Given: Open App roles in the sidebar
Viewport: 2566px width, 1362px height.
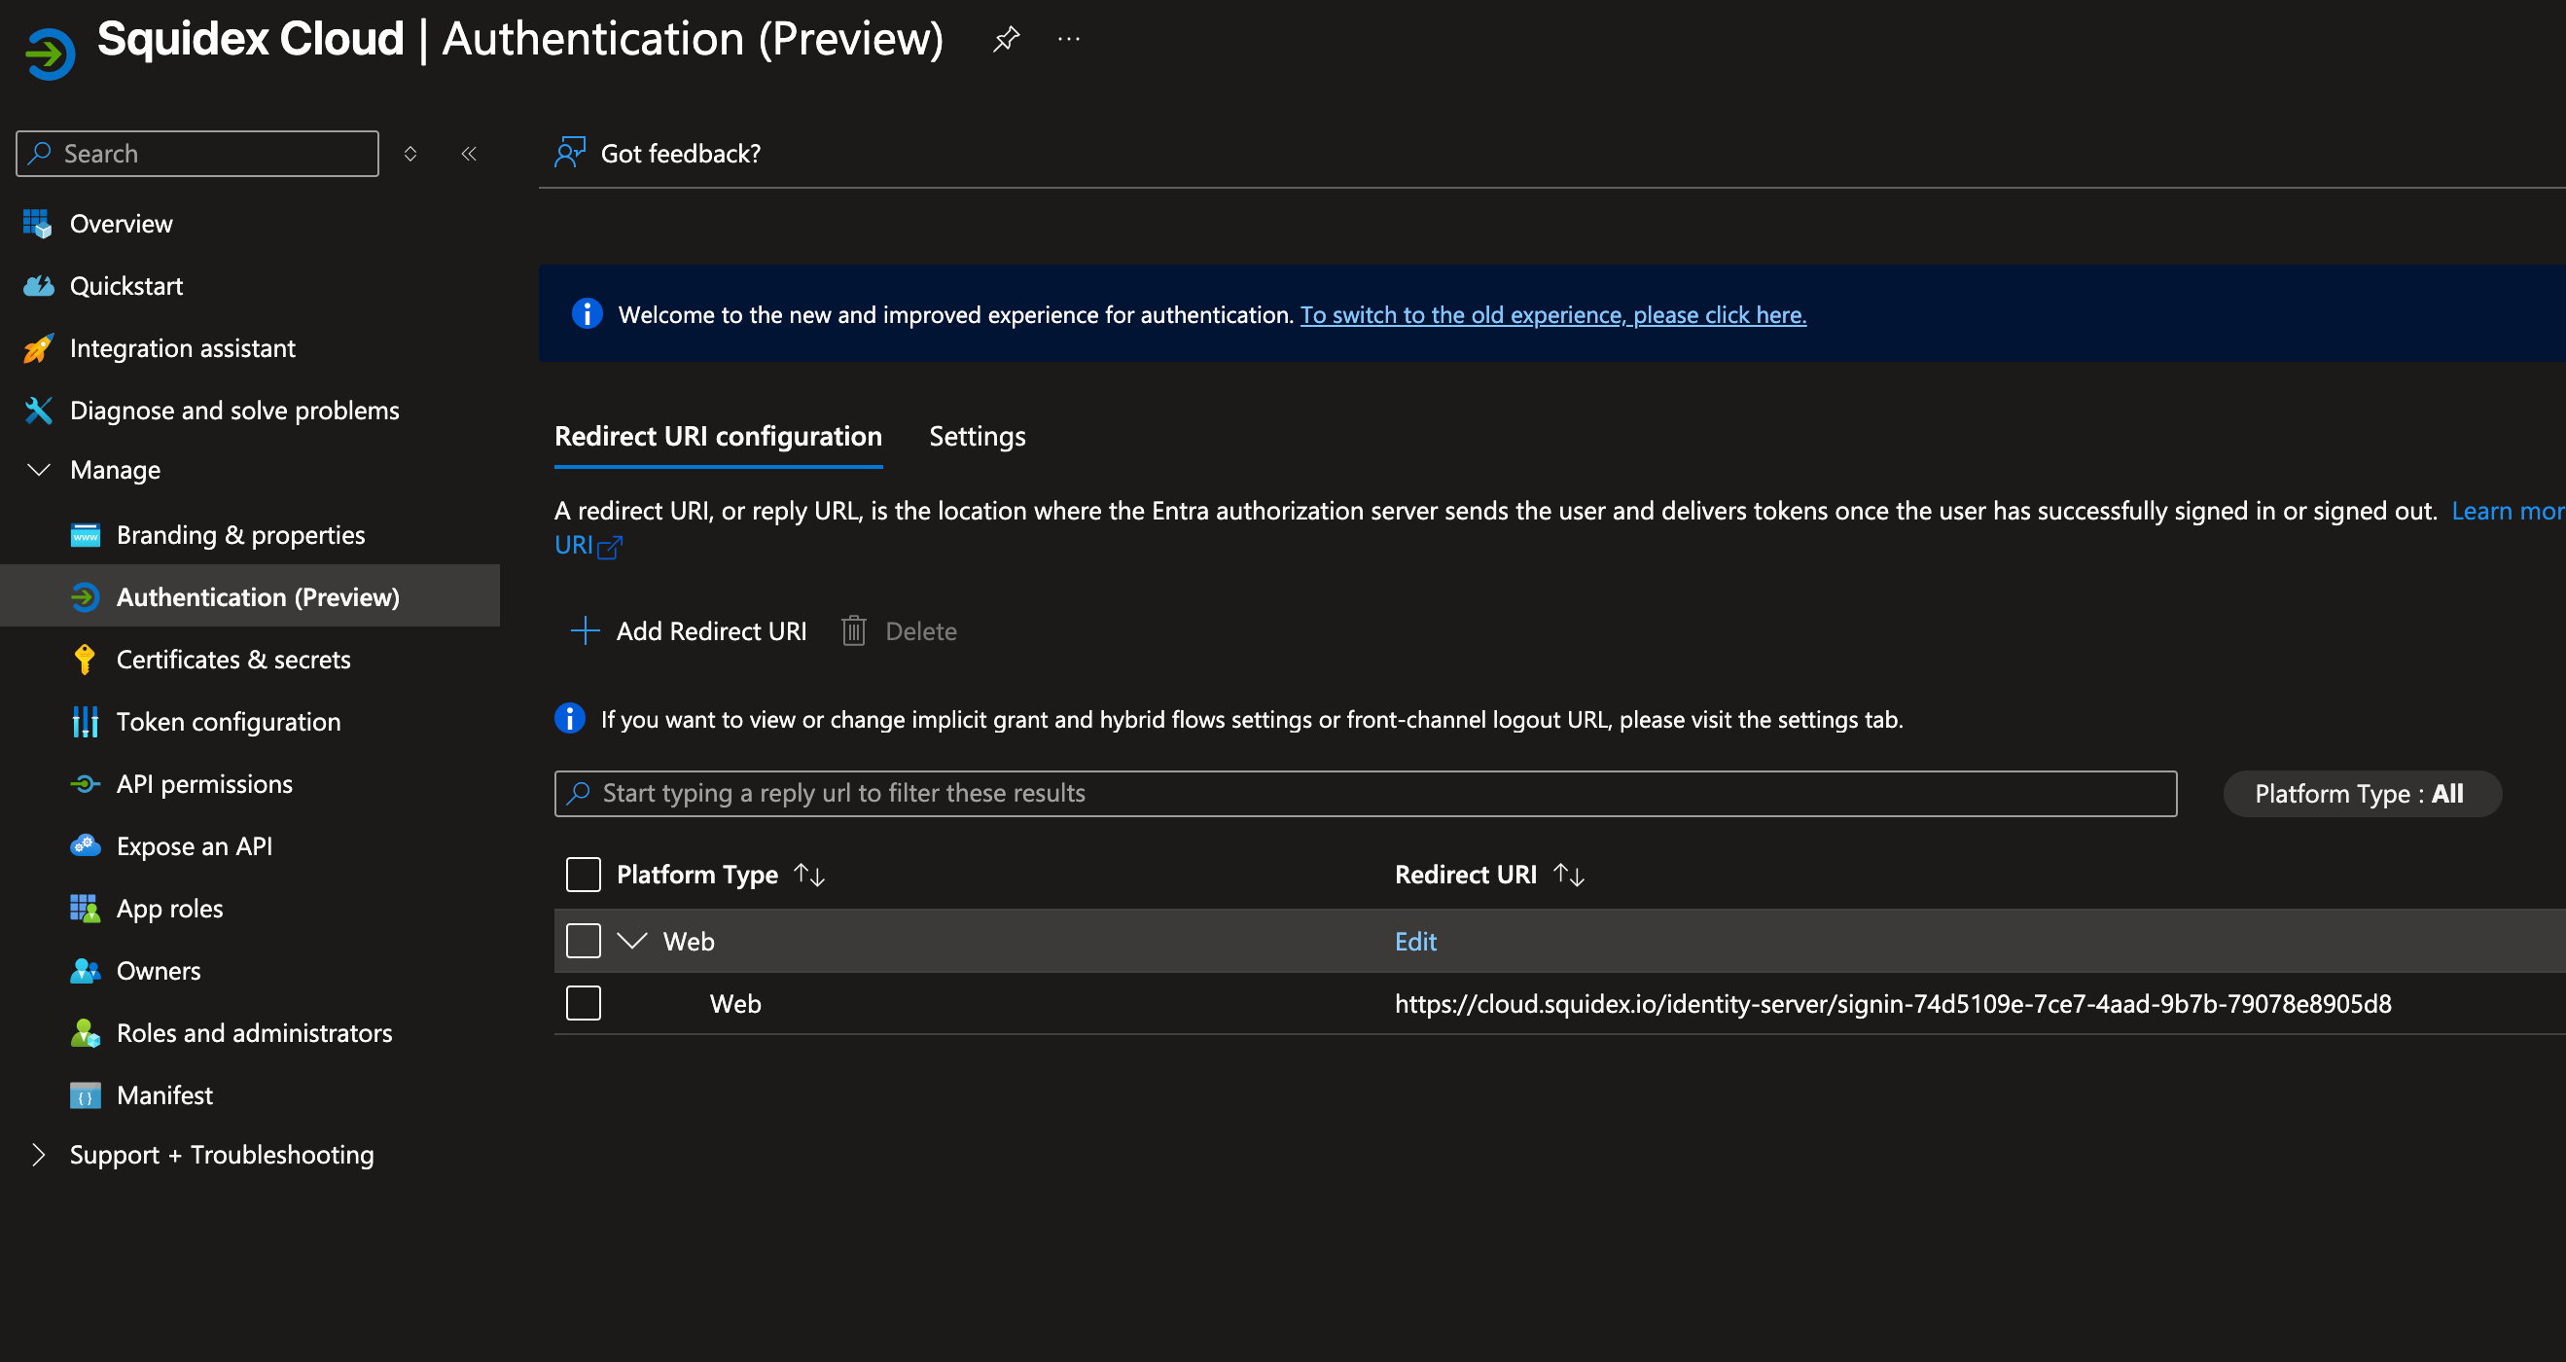Looking at the screenshot, I should (x=169, y=909).
